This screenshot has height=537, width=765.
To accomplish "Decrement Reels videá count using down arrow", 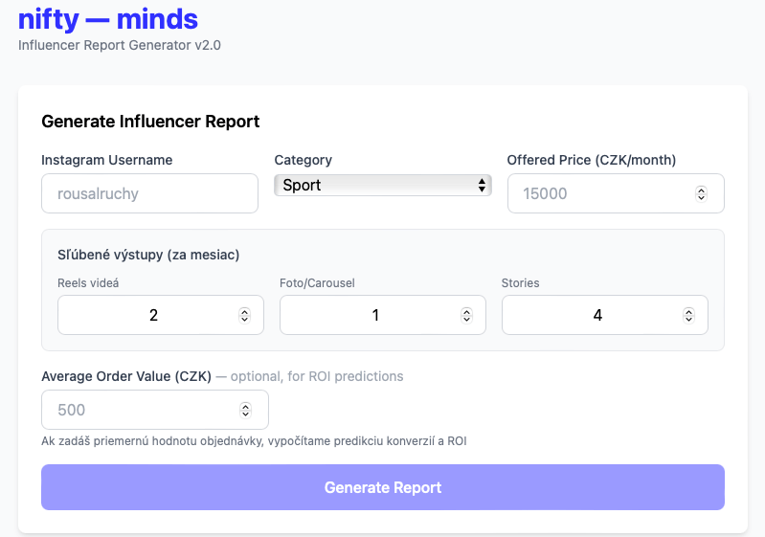I will coord(244,320).
